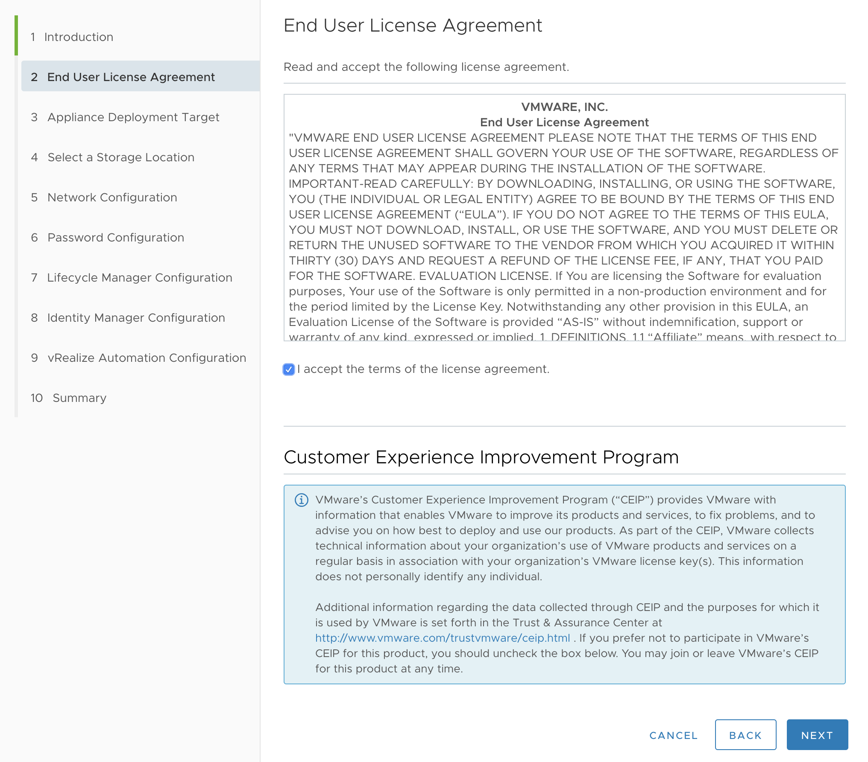Navigate to Password Configuration step

pyautogui.click(x=116, y=238)
